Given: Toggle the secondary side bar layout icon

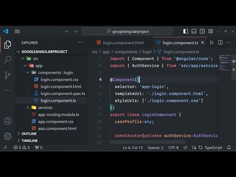Looking at the screenshot, I should click(x=202, y=31).
